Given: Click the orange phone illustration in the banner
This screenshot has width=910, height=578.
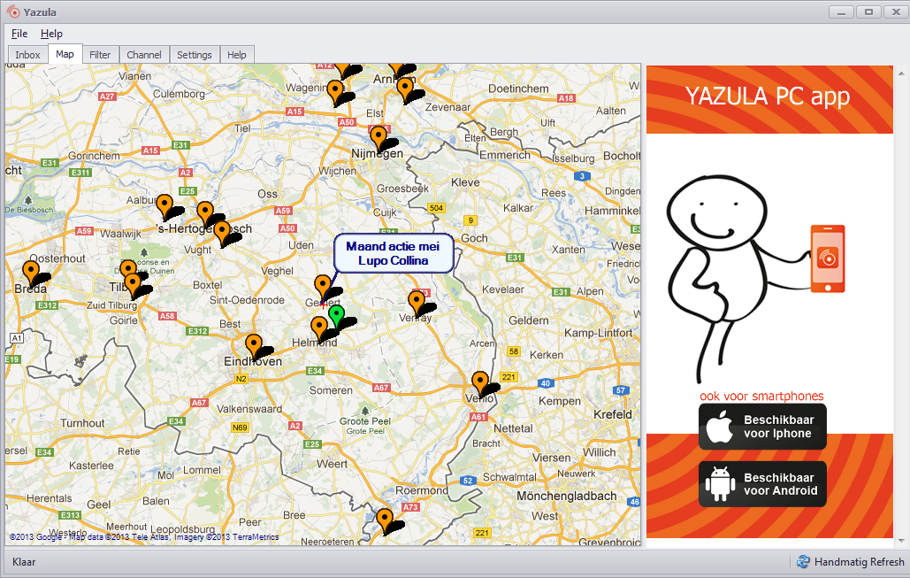Looking at the screenshot, I should click(828, 258).
